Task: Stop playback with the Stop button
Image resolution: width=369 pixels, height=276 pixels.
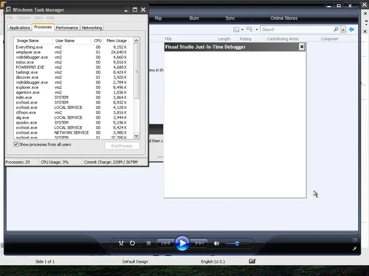Action: (148, 243)
